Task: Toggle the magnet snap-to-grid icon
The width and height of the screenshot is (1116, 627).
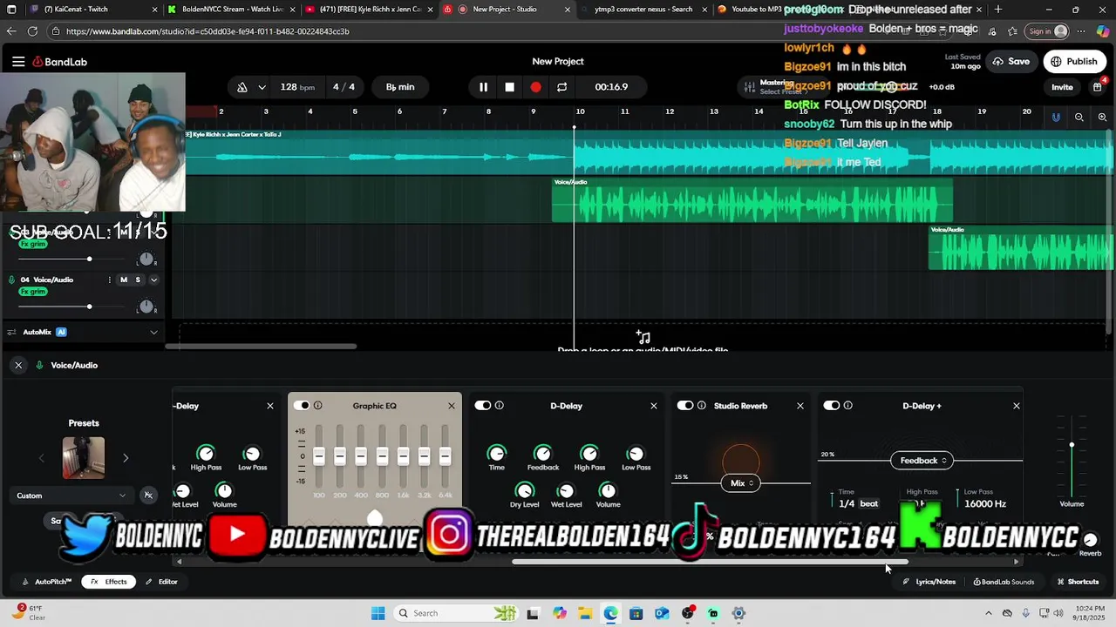Action: 1056,117
